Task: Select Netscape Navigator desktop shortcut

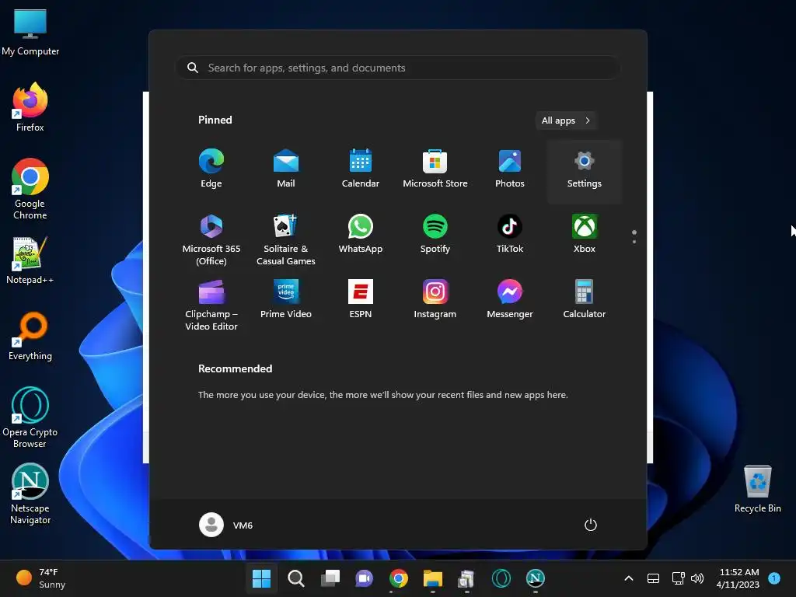Action: 30,494
